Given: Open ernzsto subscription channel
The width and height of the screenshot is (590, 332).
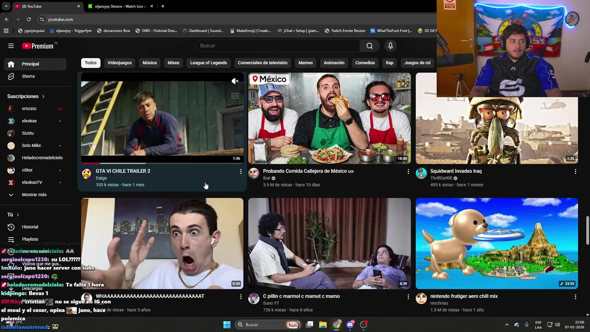Looking at the screenshot, I should (35, 109).
